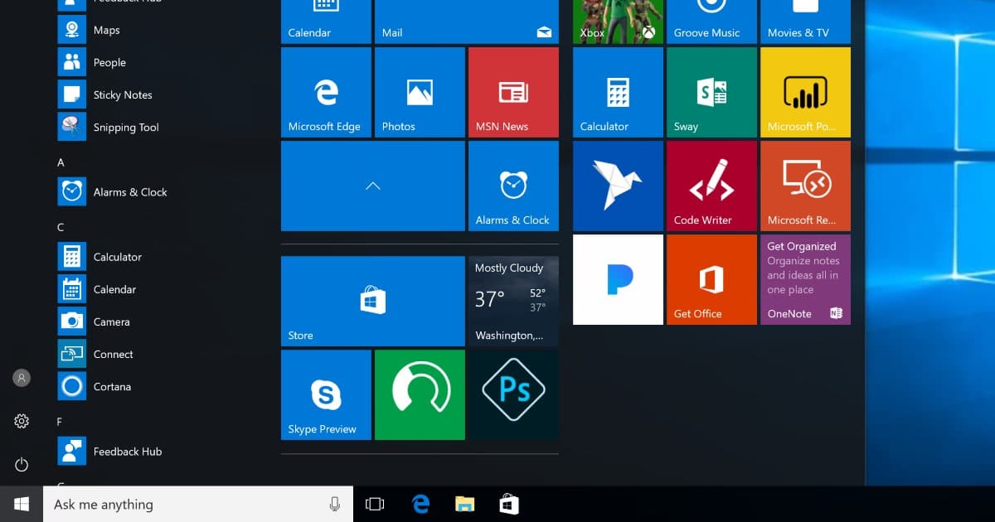Screen dimensions: 995x522
Task: Open the Photos tile
Action: point(420,92)
